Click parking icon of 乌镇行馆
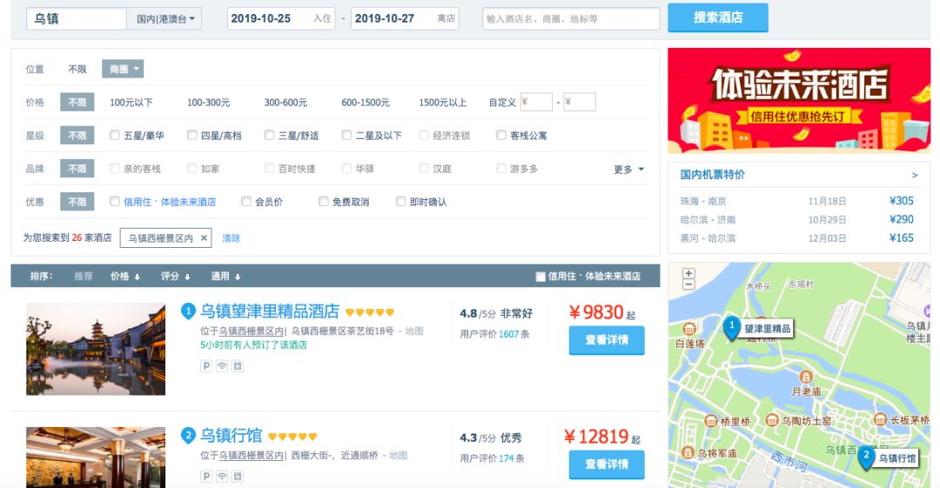 coord(206,476)
